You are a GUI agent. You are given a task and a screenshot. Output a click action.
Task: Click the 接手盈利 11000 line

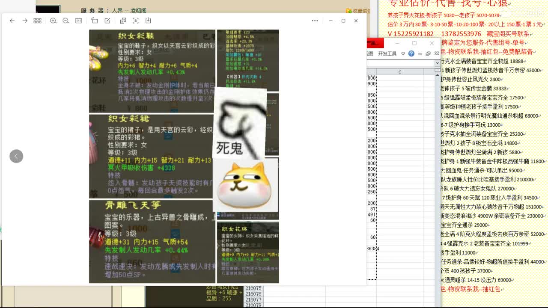coord(459,253)
